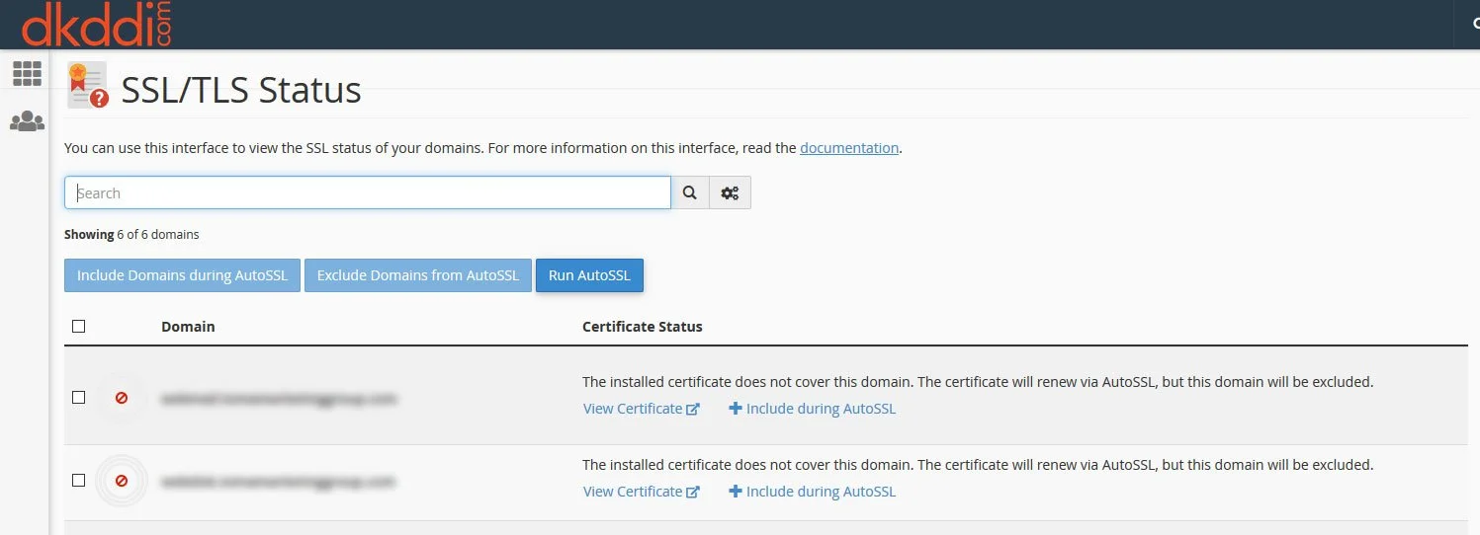The width and height of the screenshot is (1480, 535).
Task: Click the SSL/TLS Status certificate icon
Action: (x=87, y=85)
